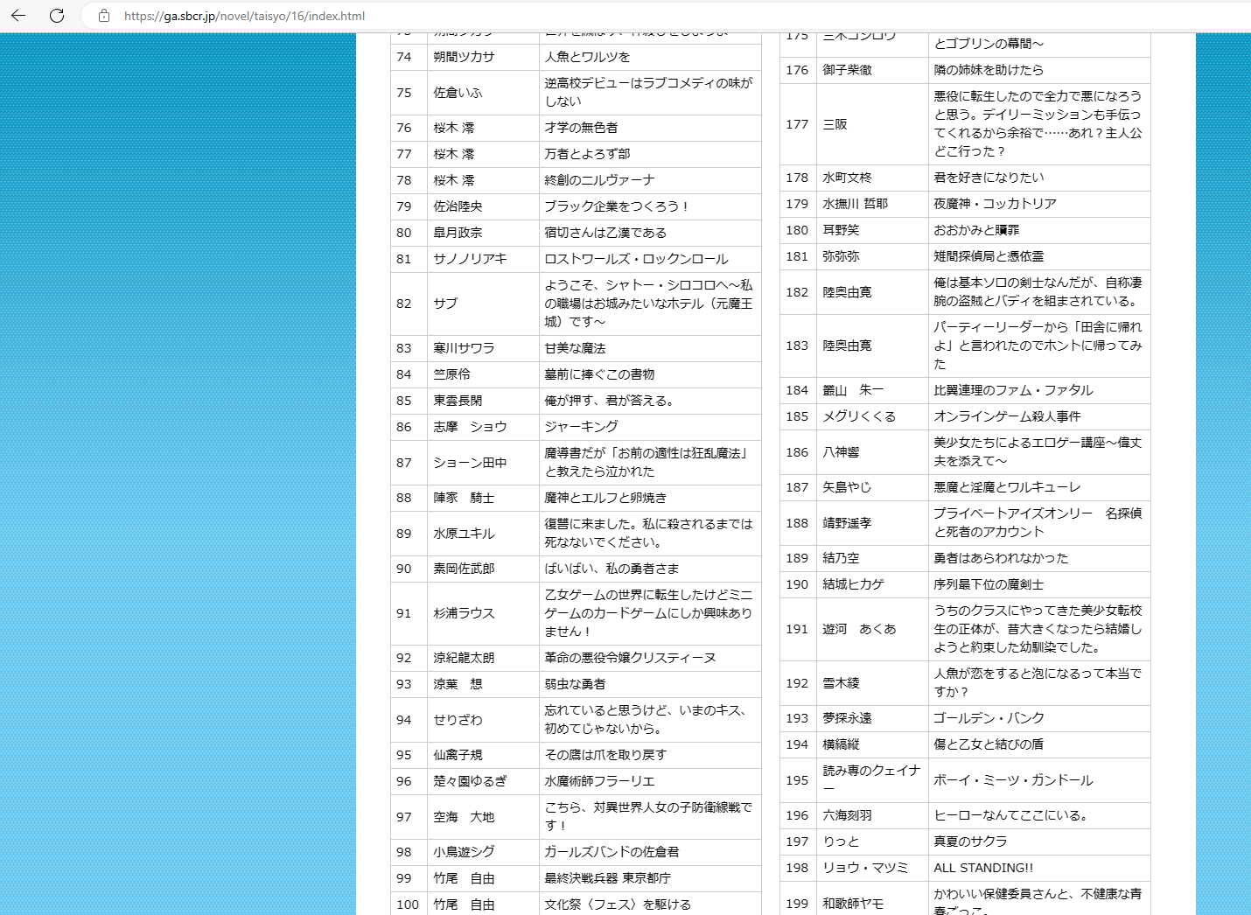Click the address bar URL ga.sbcr.jp
1251x915 pixels.
244,16
